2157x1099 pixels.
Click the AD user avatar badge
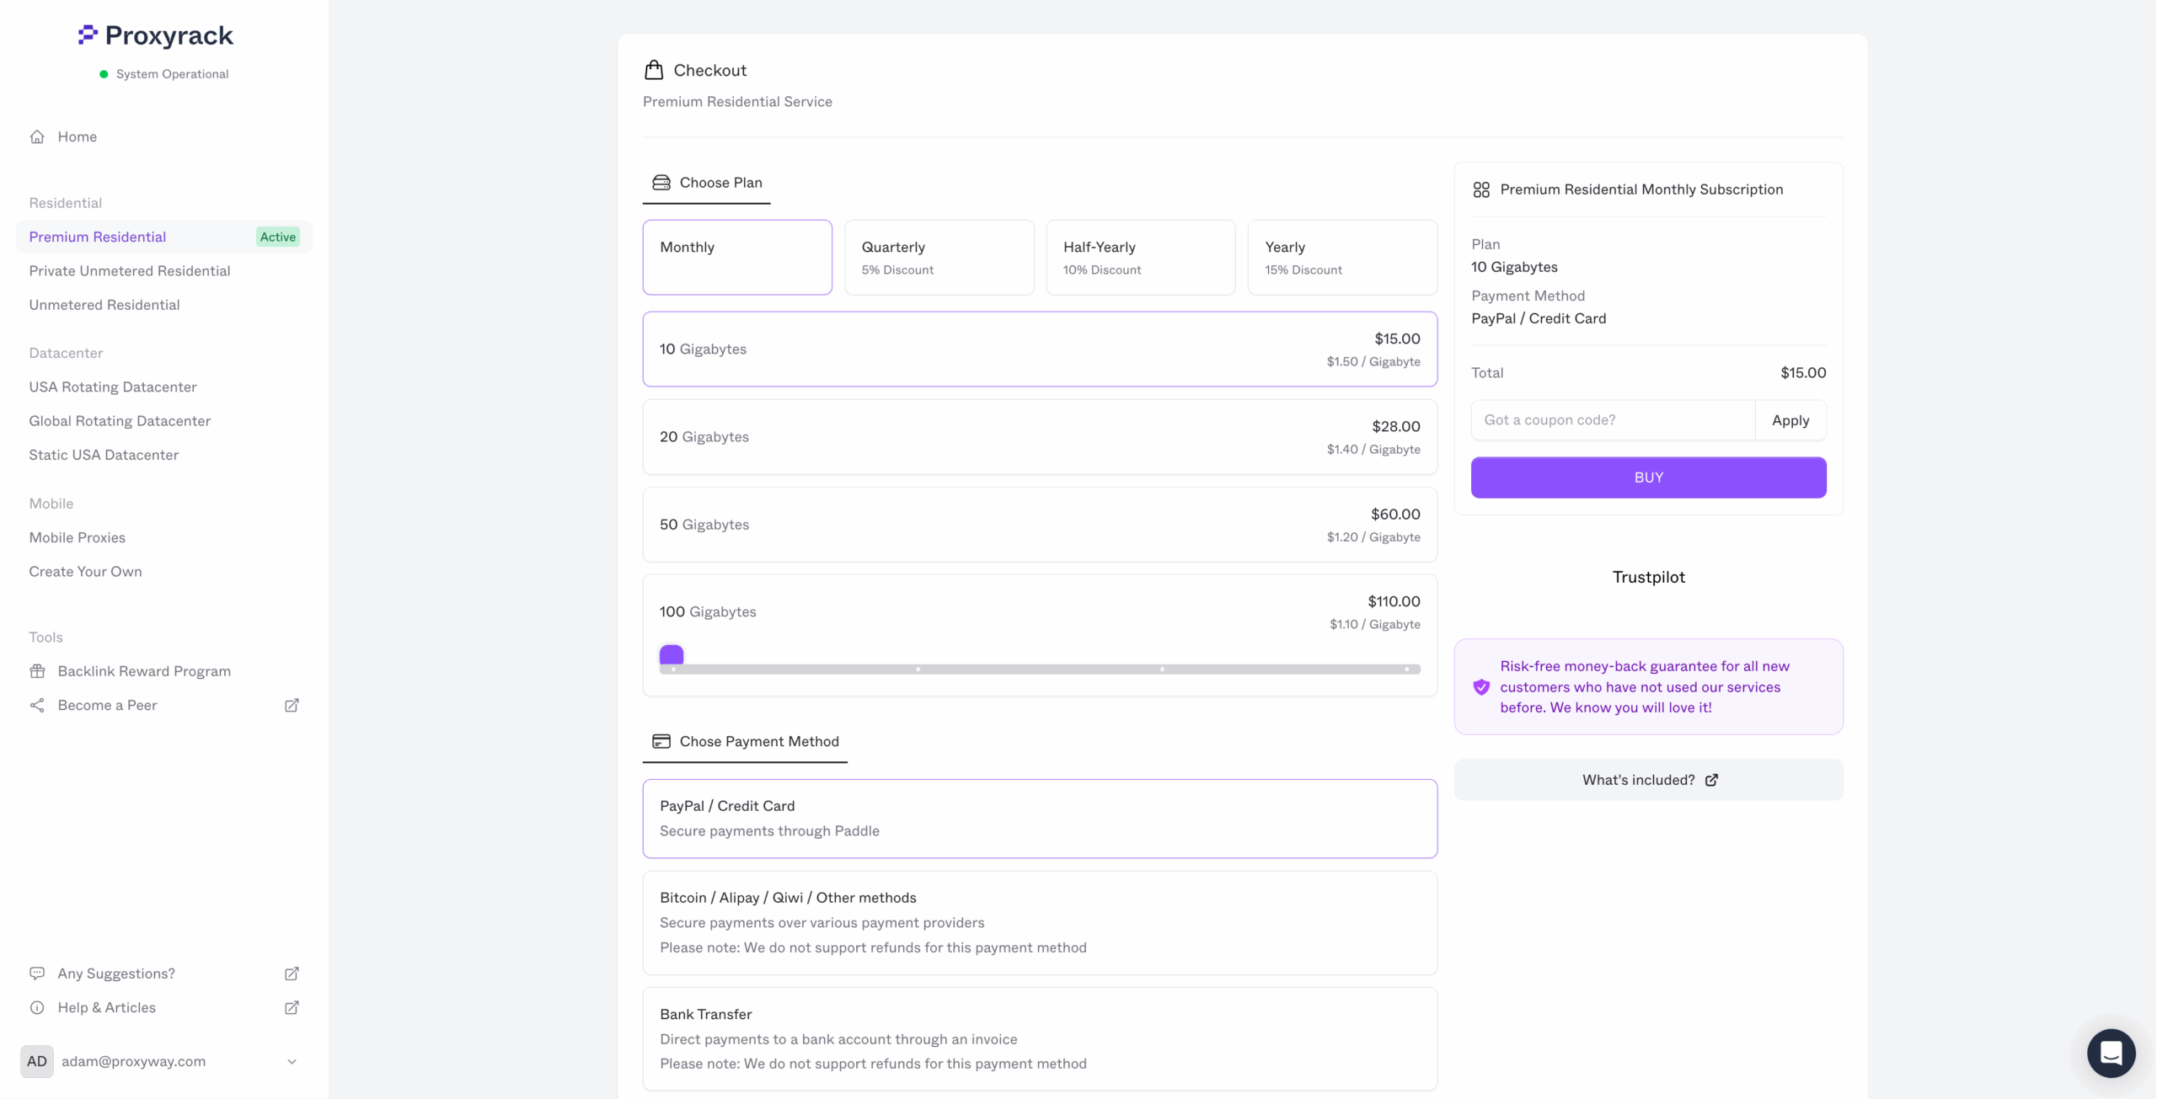click(x=36, y=1061)
